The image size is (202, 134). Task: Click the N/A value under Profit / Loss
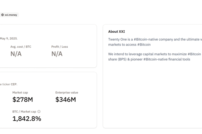point(57,54)
